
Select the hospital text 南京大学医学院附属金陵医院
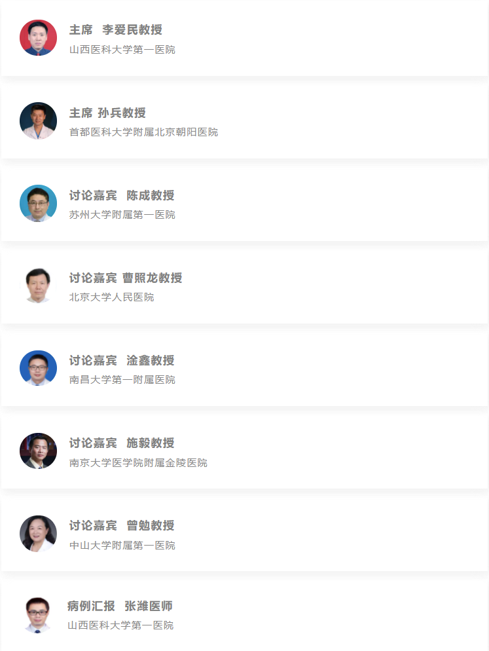pos(138,462)
